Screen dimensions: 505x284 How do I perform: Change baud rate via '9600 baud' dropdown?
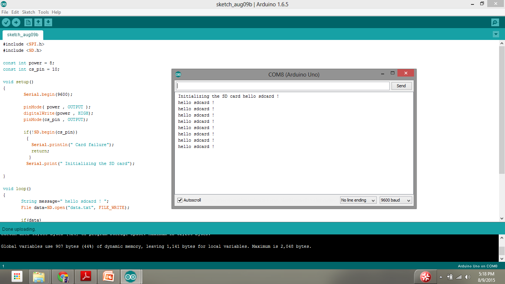395,200
